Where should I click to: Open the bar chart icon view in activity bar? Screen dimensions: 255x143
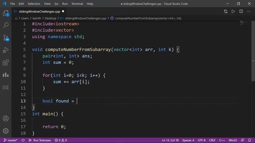[6, 75]
